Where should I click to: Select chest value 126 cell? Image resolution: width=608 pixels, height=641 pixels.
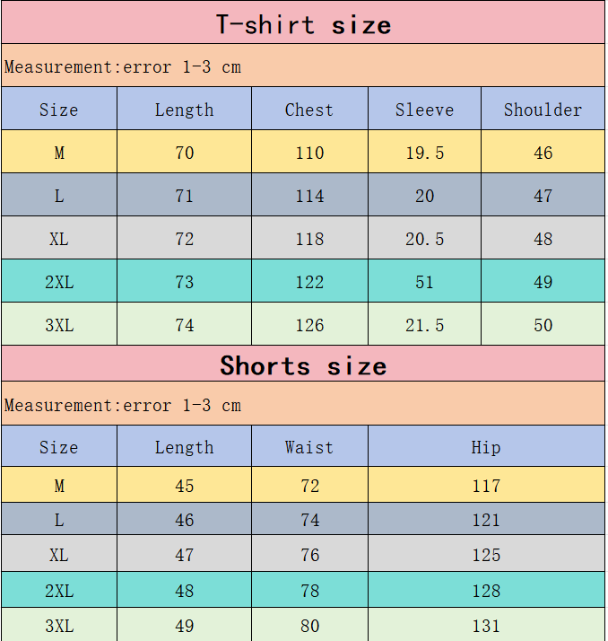[309, 325]
